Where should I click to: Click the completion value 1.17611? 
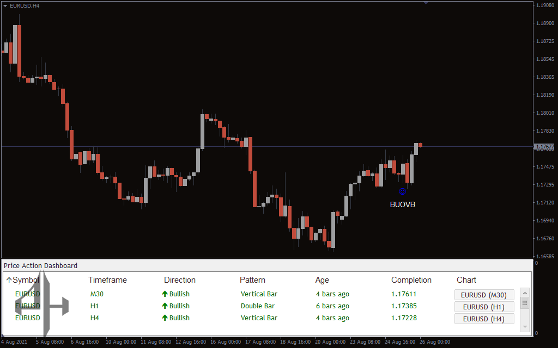(x=404, y=294)
